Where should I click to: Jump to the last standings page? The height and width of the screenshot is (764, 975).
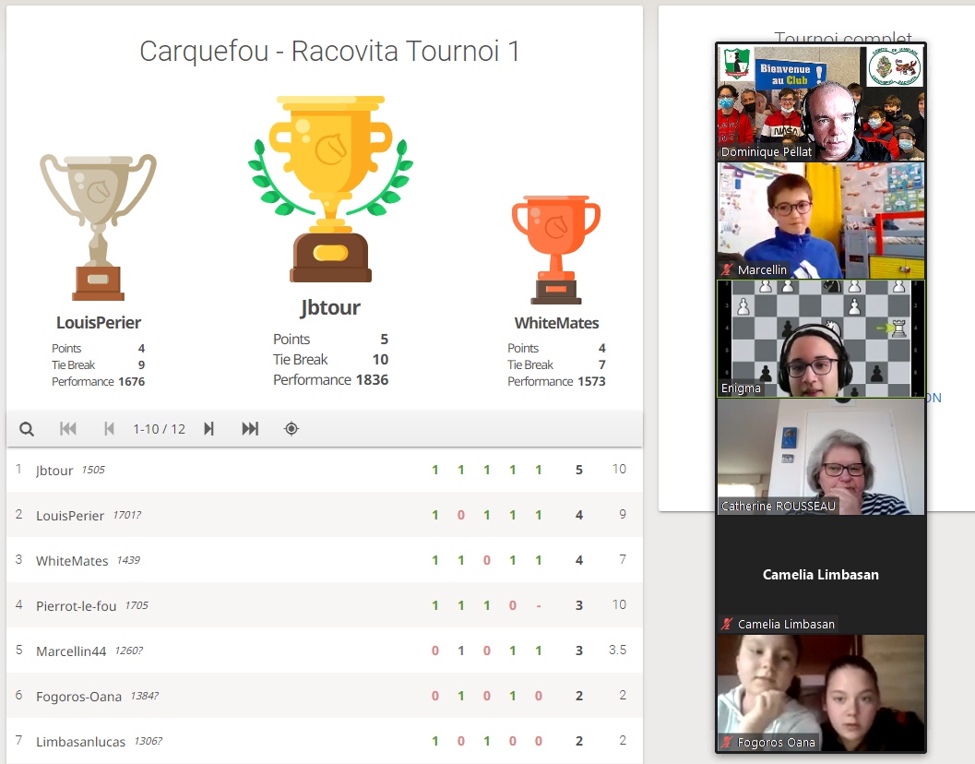point(250,429)
